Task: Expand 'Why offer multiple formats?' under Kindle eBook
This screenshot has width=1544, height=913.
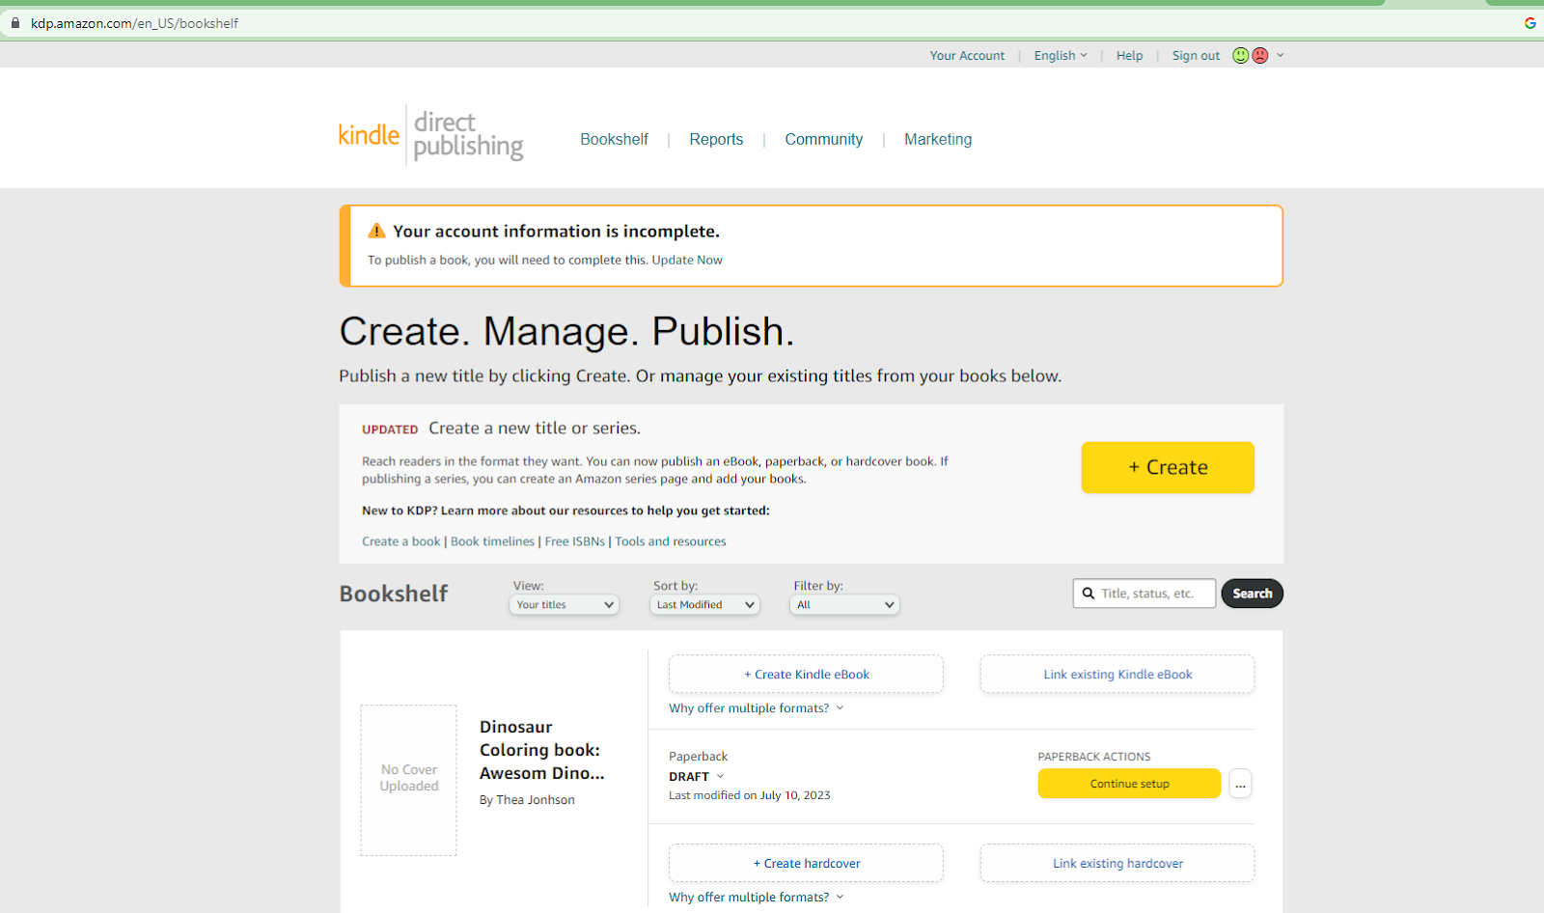Action: point(757,708)
